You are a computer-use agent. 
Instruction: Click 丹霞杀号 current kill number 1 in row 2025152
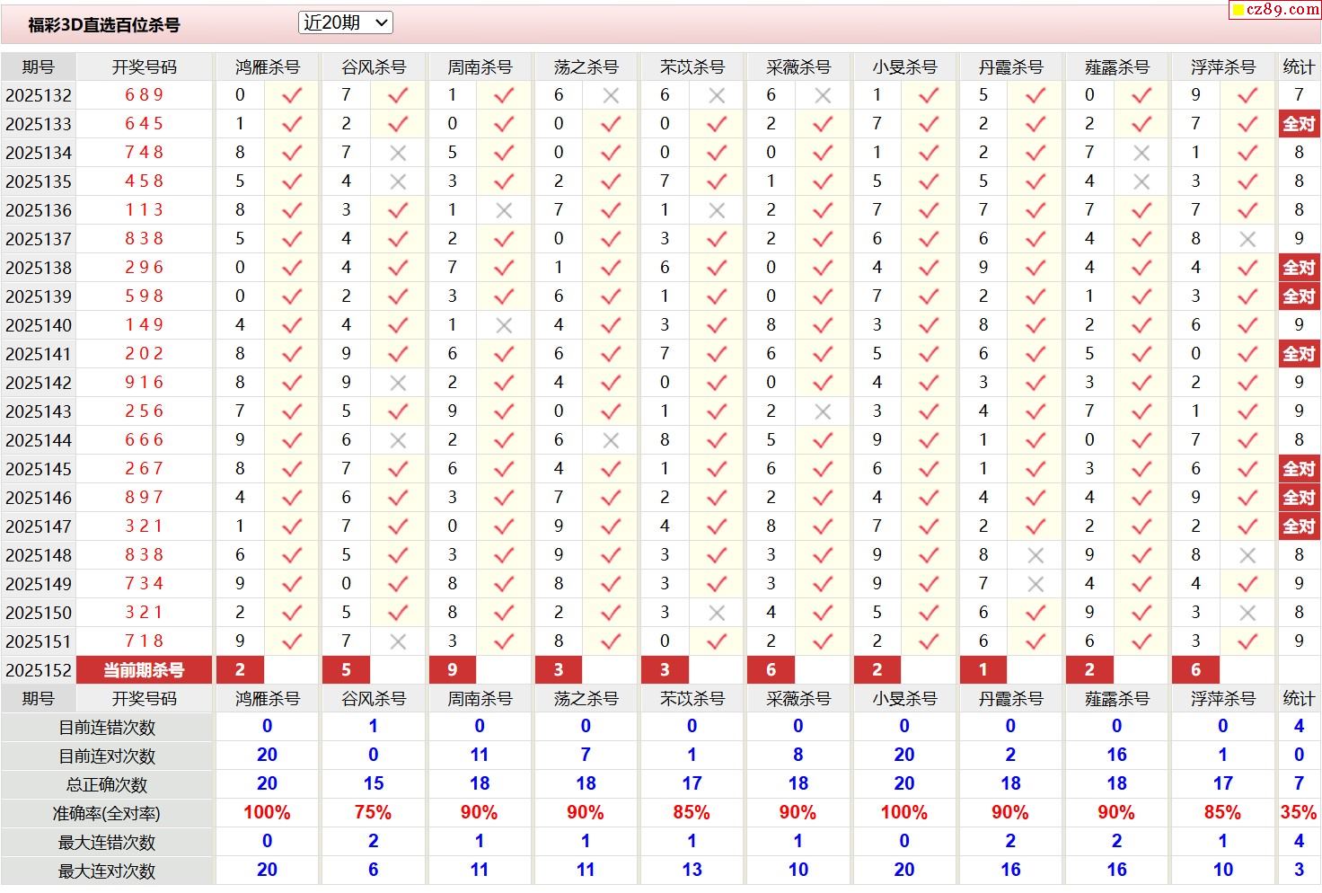click(983, 670)
